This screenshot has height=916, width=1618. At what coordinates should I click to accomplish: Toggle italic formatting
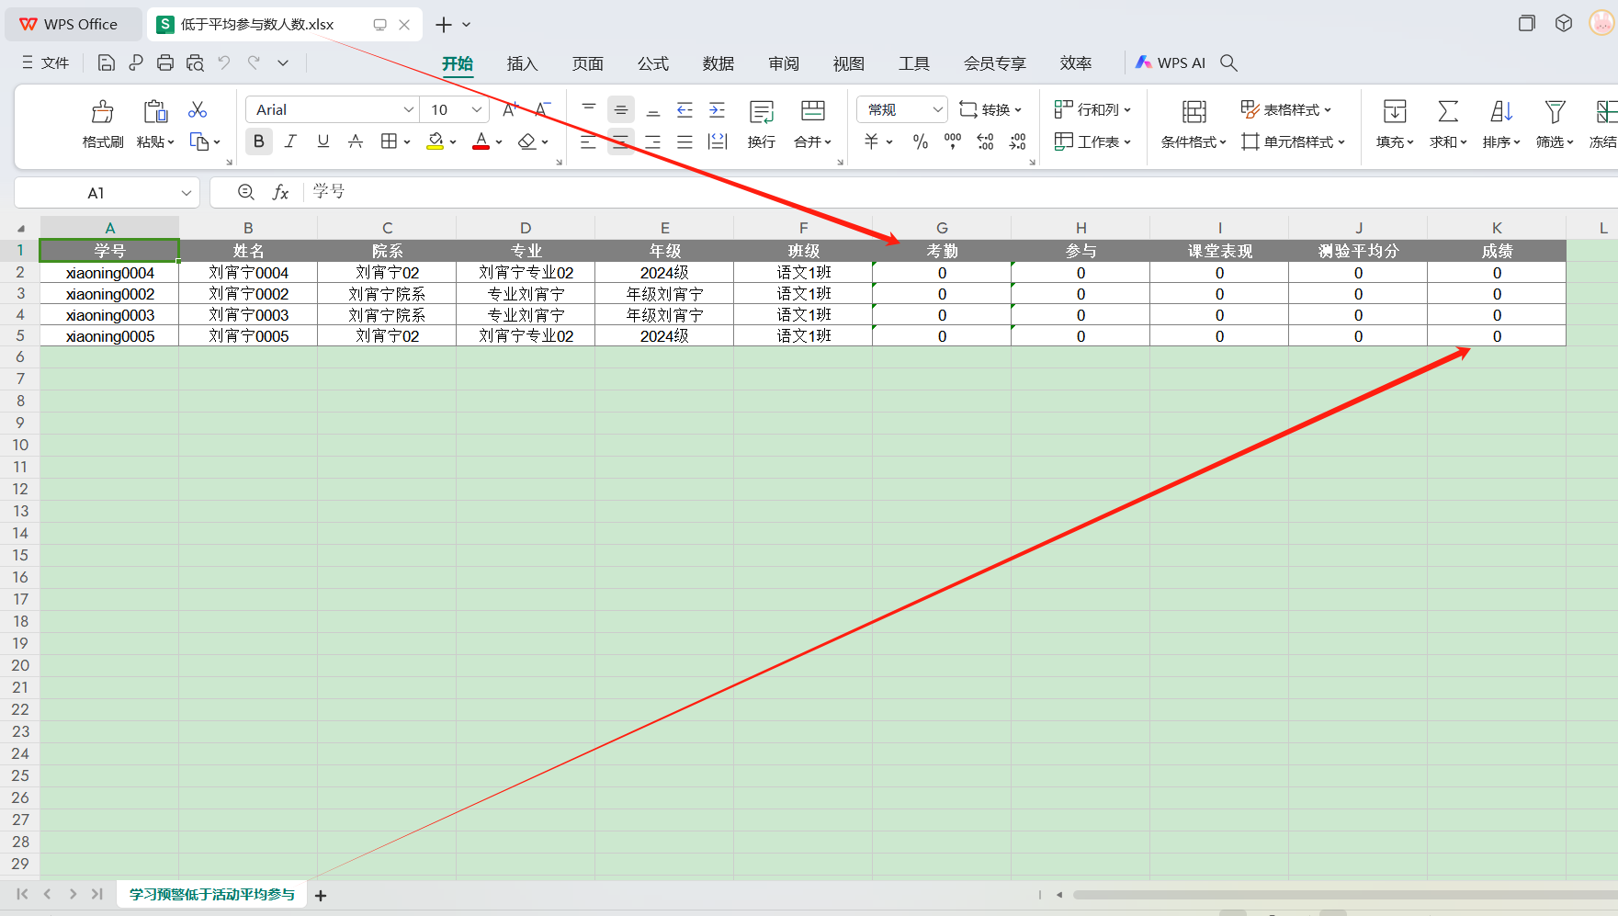pyautogui.click(x=290, y=141)
